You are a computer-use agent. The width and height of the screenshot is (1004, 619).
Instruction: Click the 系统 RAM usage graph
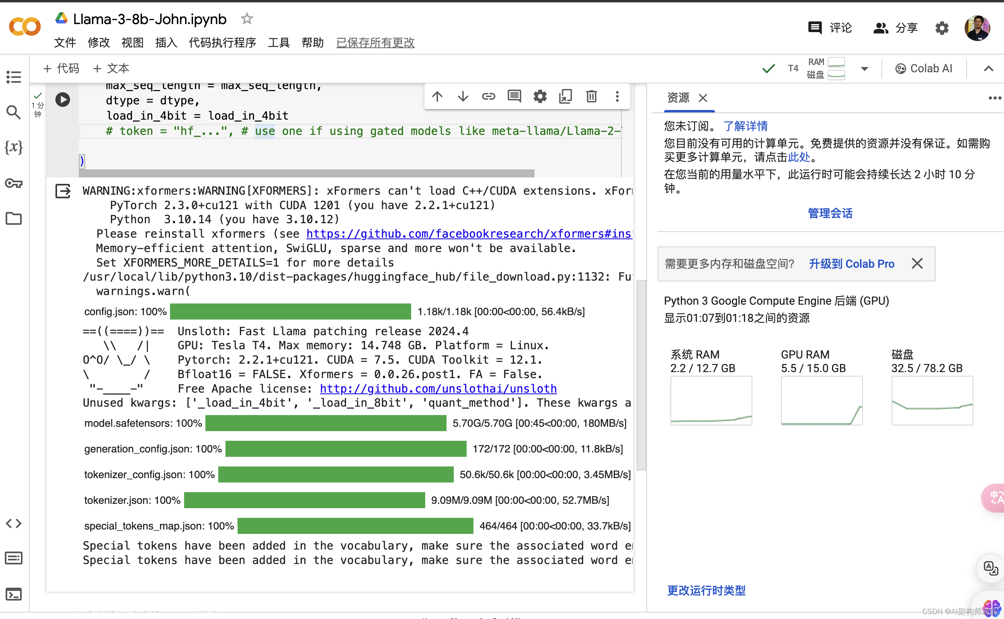pos(711,400)
